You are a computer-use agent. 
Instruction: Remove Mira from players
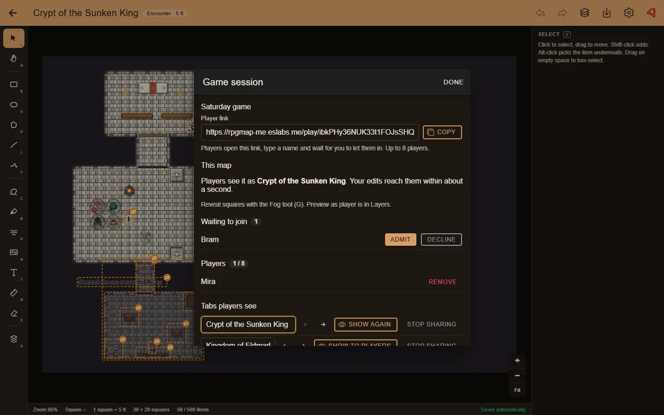coord(443,282)
